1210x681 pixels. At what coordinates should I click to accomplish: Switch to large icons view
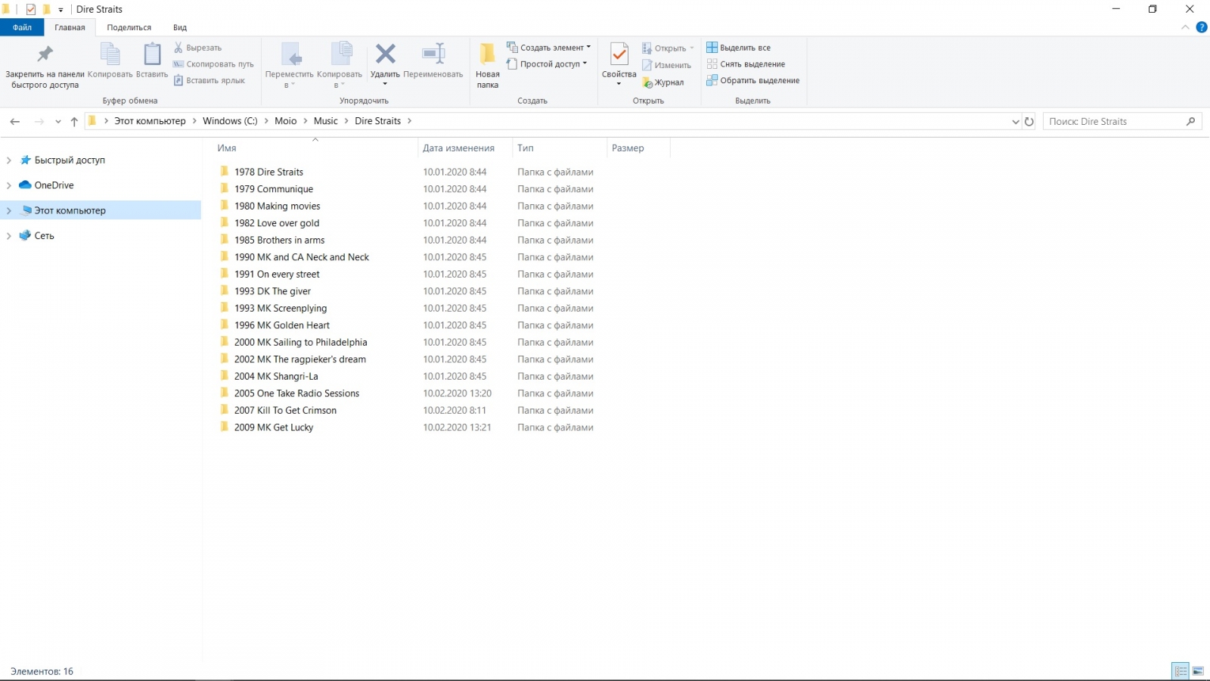tap(1198, 671)
